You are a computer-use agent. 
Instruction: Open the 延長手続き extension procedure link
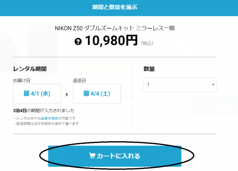[x=50, y=118]
